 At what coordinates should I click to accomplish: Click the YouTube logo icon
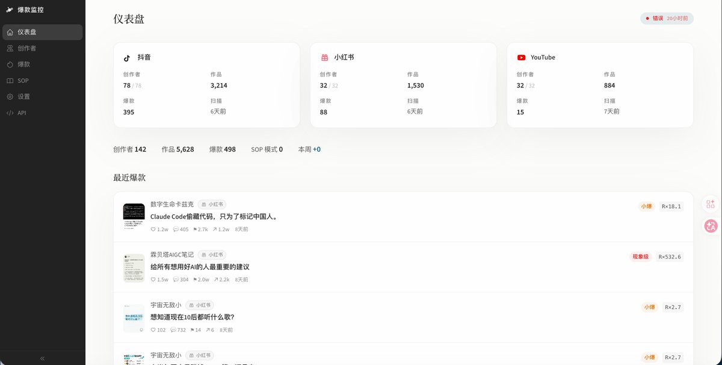pyautogui.click(x=521, y=58)
